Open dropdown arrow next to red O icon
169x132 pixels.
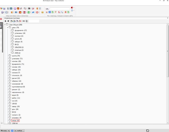(39, 12)
